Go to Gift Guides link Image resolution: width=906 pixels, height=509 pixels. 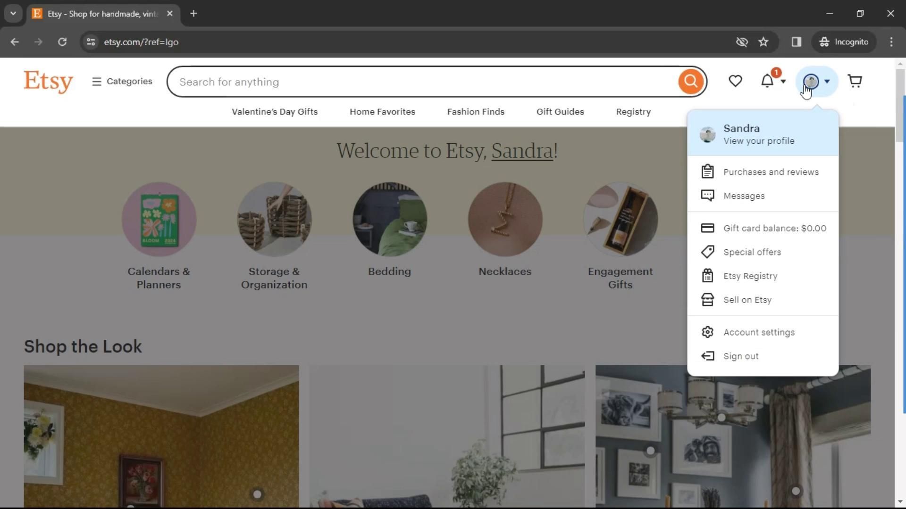click(560, 112)
